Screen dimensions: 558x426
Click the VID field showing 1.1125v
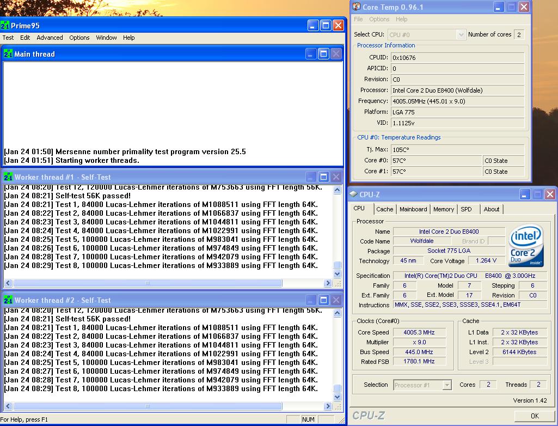click(x=457, y=123)
